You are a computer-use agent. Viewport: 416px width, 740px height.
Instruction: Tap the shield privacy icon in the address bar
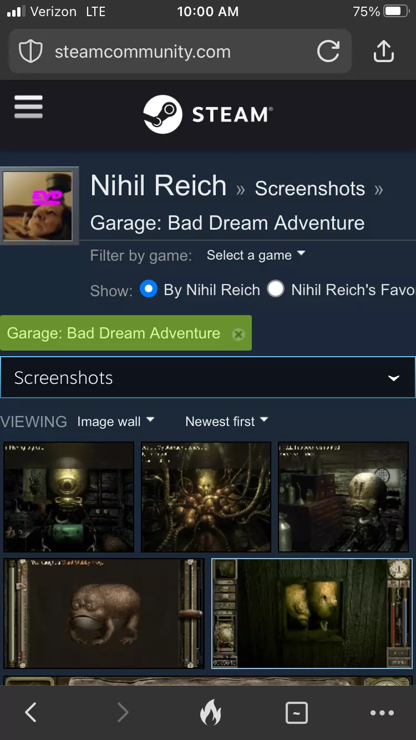(x=31, y=52)
